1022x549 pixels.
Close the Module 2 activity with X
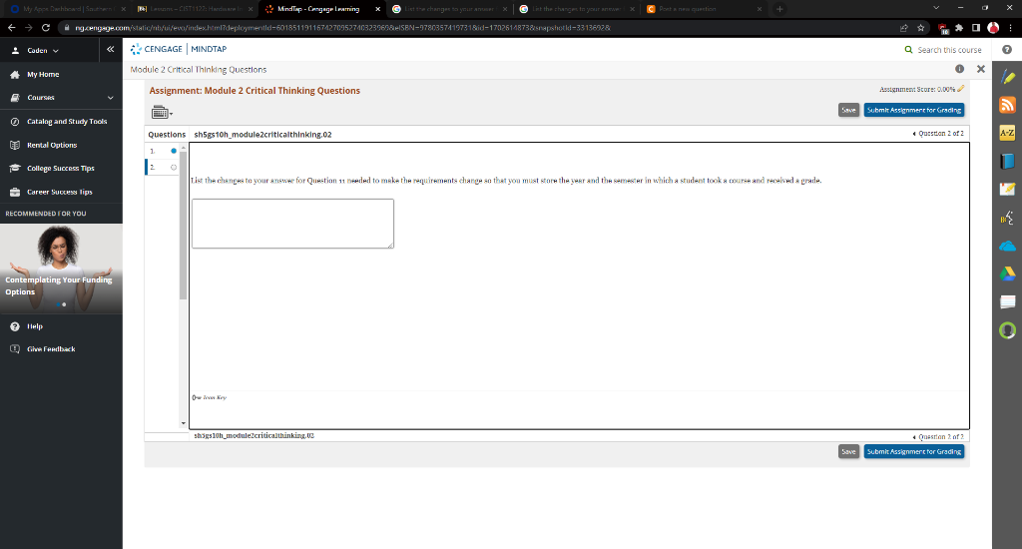point(981,69)
